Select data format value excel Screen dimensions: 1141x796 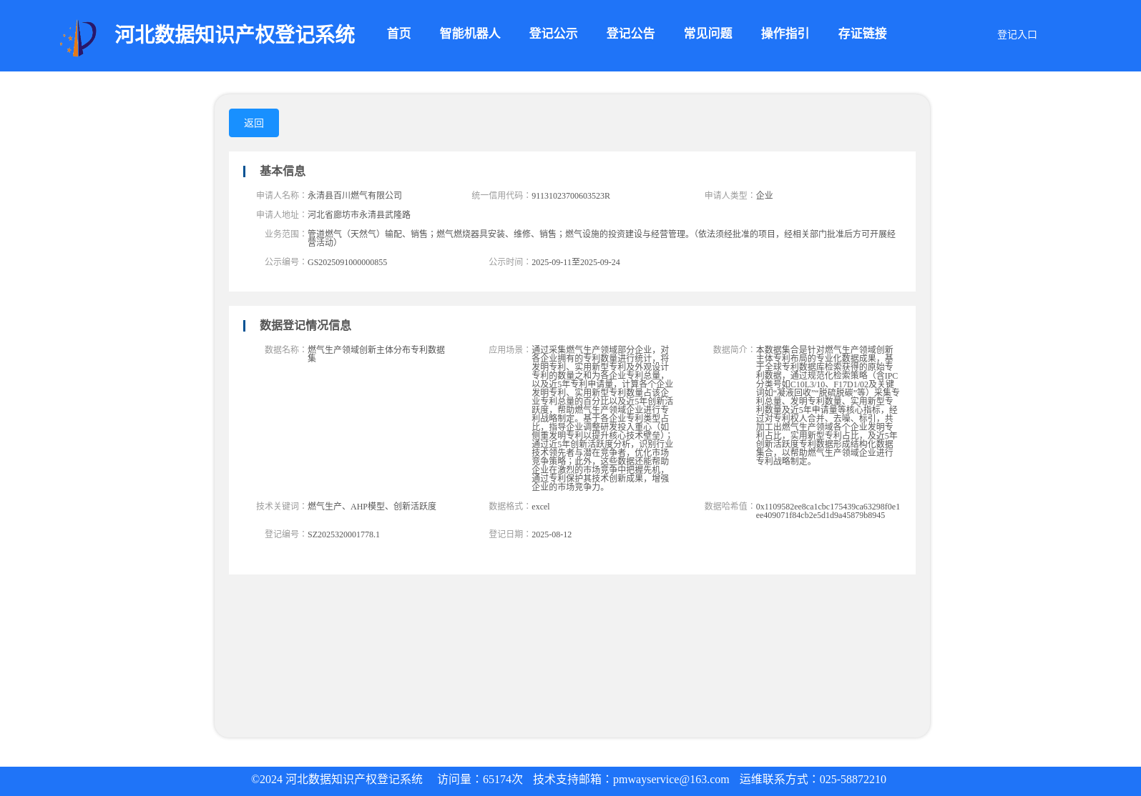point(541,507)
